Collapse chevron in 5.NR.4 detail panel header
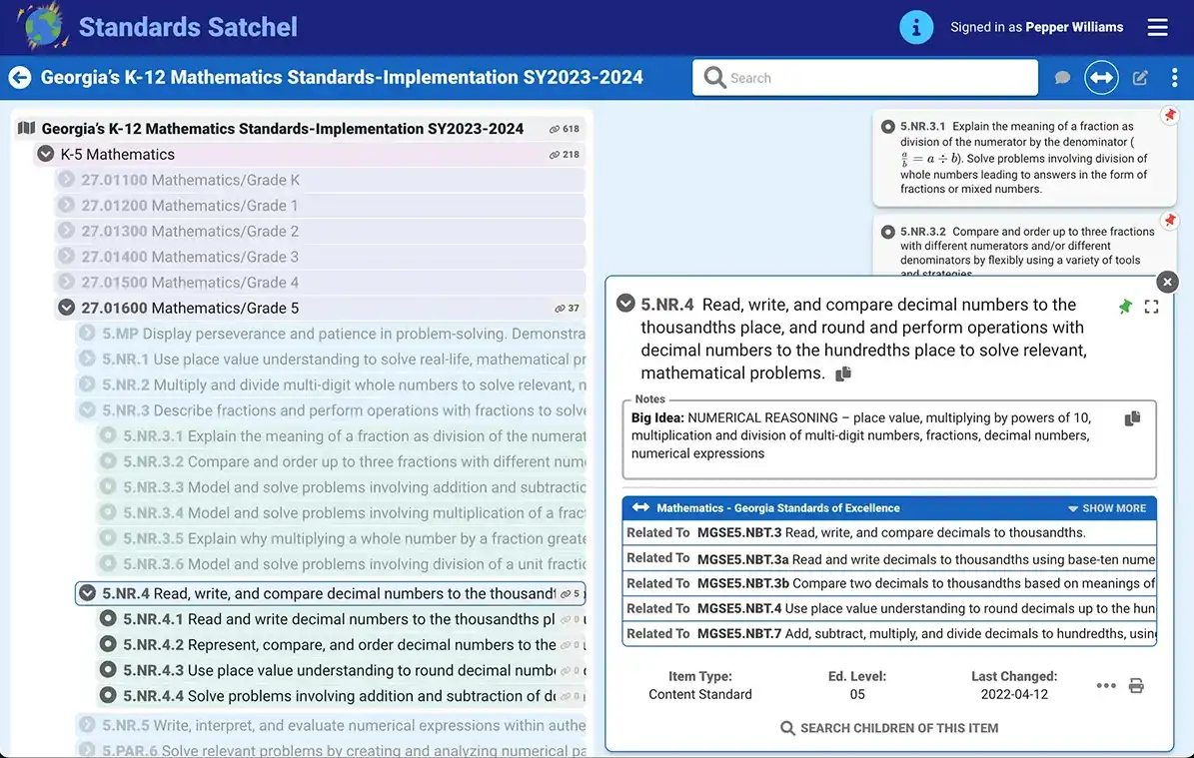This screenshot has width=1194, height=758. tap(625, 303)
